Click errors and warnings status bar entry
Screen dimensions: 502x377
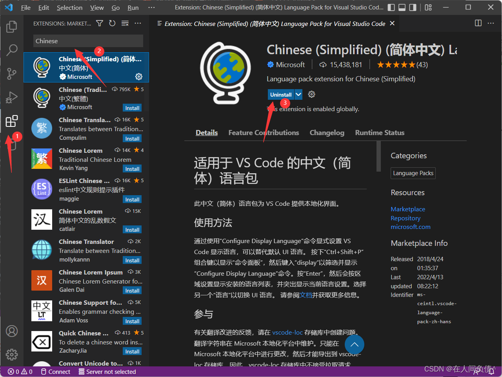[20, 372]
